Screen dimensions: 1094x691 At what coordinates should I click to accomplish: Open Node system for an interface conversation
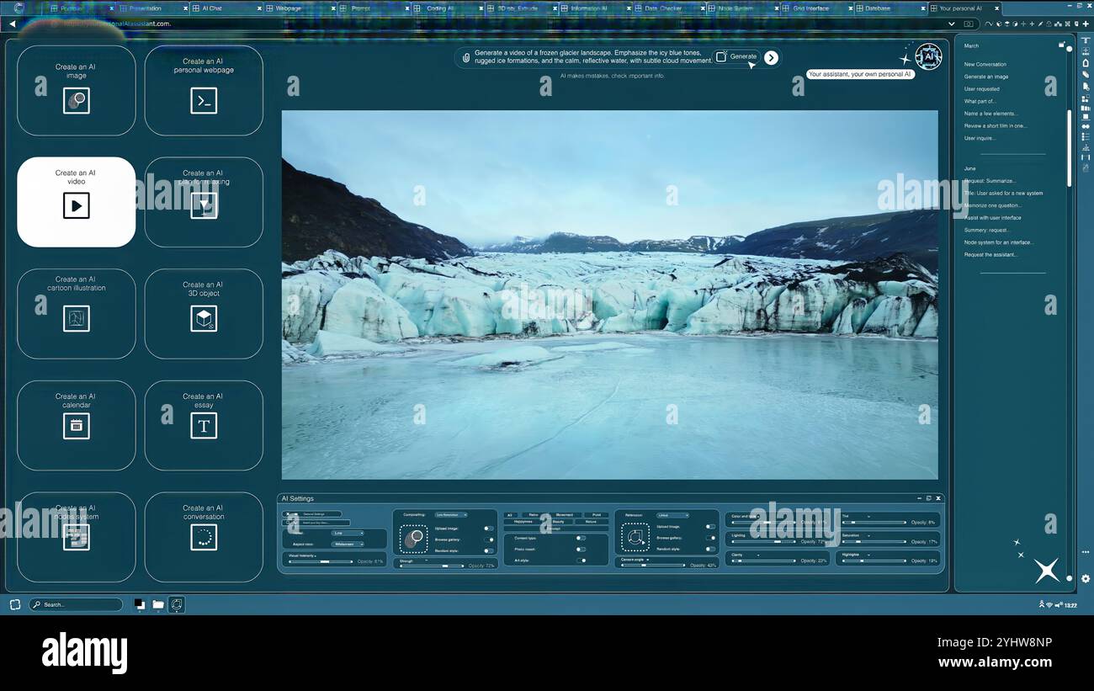point(998,242)
